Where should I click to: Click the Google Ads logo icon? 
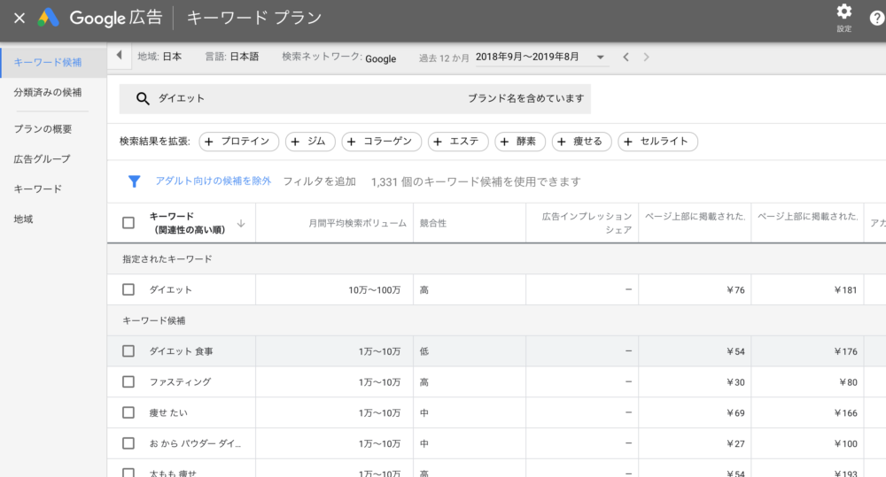49,18
